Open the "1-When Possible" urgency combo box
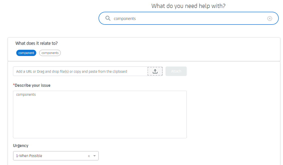283x165 pixels. [50, 156]
